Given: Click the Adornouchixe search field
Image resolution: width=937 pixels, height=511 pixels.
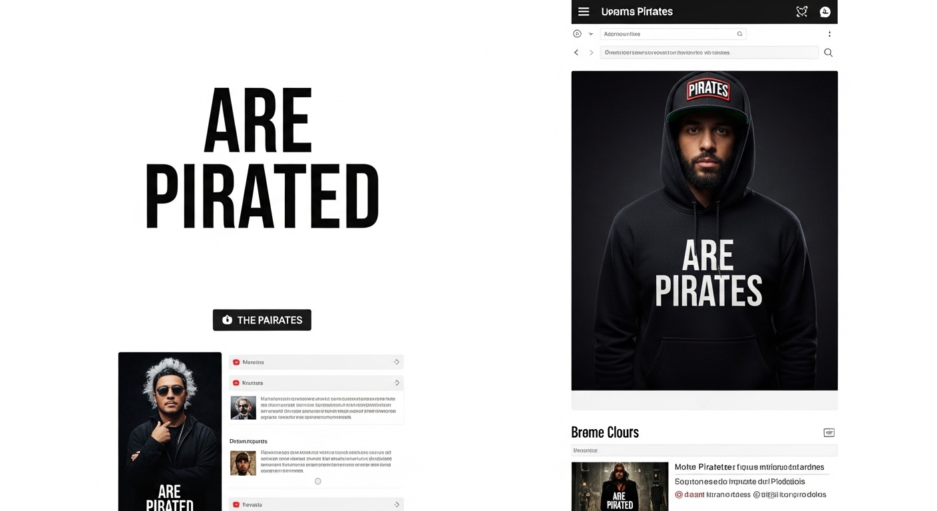Looking at the screenshot, I should (673, 34).
